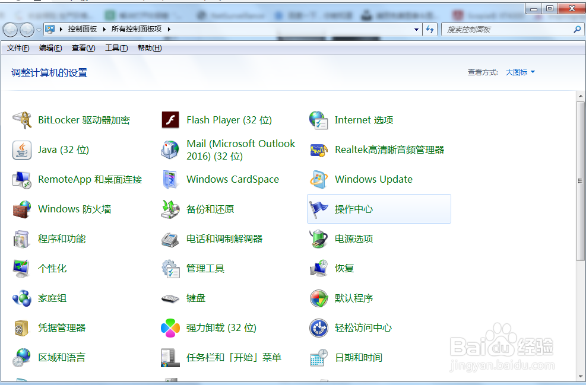Click the scrollbar down arrow
Viewport: 586px width, 385px height.
pos(581,377)
